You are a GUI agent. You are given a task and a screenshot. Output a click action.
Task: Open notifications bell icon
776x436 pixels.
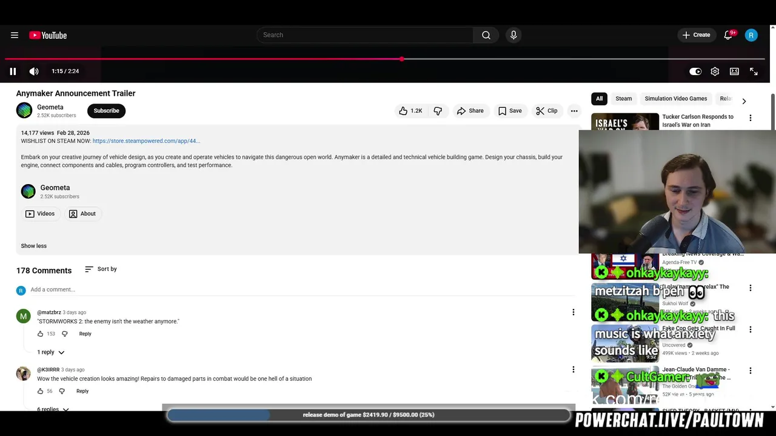click(x=729, y=35)
